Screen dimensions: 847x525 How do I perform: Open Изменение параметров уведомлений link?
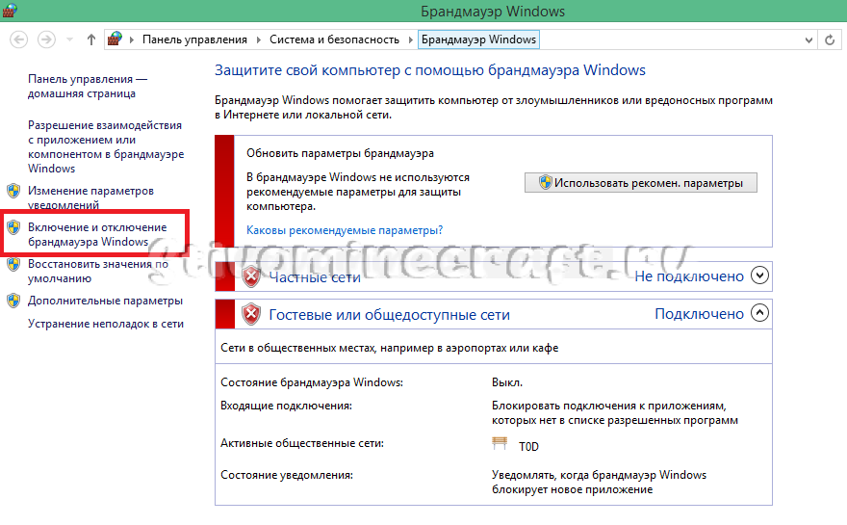point(90,197)
